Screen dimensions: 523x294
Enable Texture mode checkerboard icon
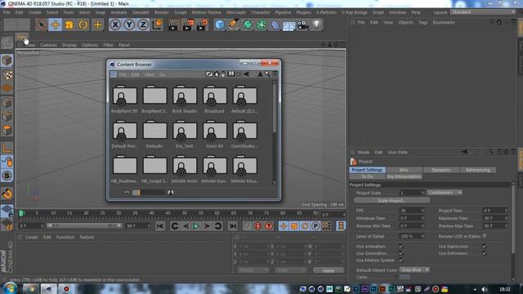coord(7,74)
